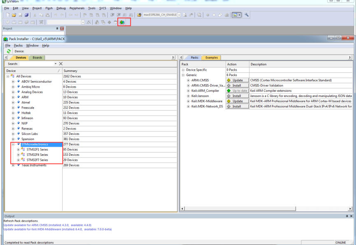Click into the device Search field

37,64
